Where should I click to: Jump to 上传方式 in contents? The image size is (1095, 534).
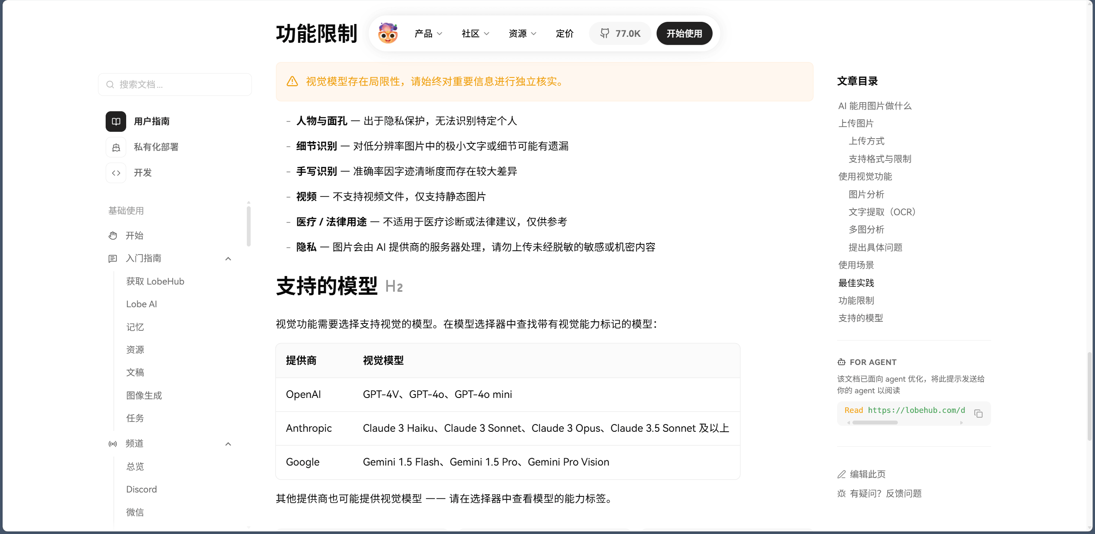(867, 141)
